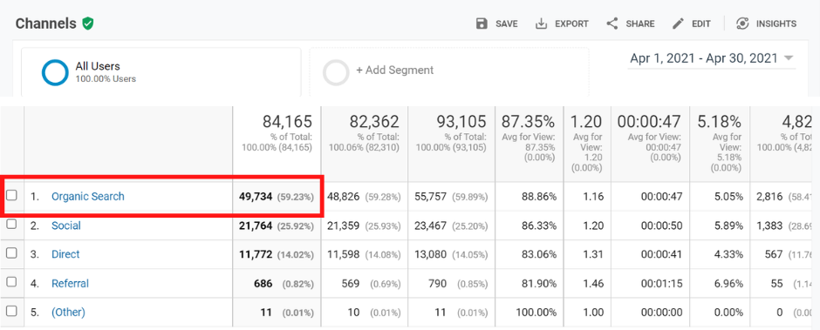Click the Apr 1, 2021 - Apr 30, 2021 date range
The height and width of the screenshot is (330, 820).
704,58
